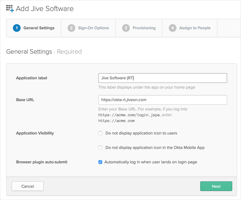Click the green Next button

coord(216,186)
